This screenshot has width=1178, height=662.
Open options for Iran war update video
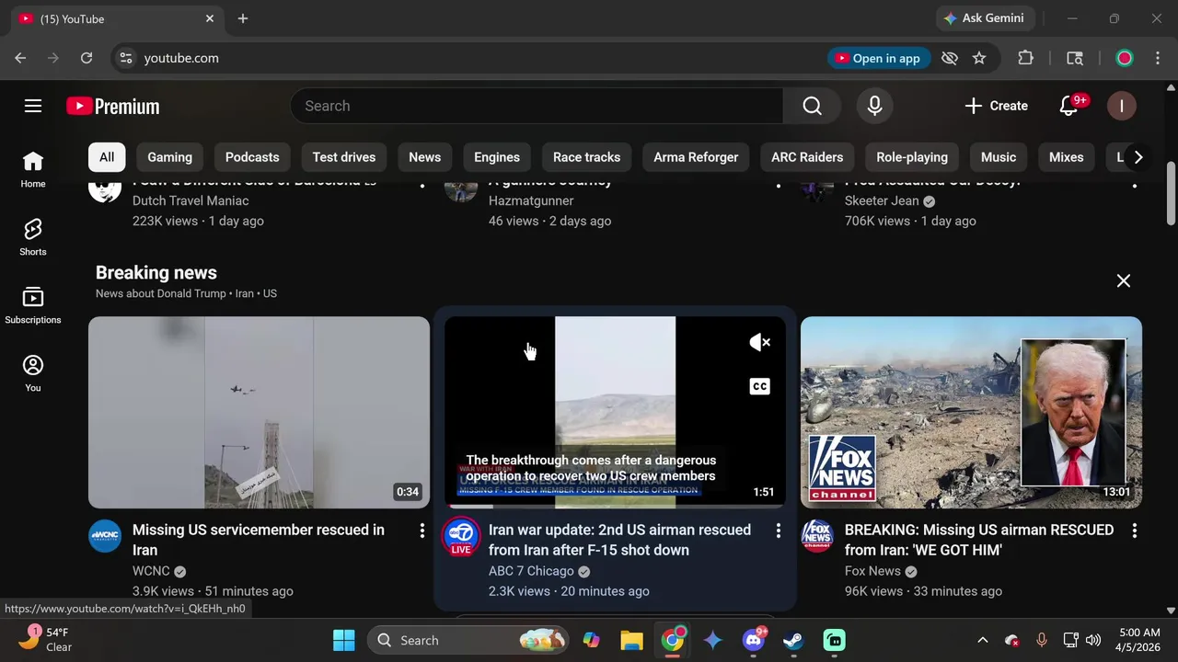pos(779,531)
